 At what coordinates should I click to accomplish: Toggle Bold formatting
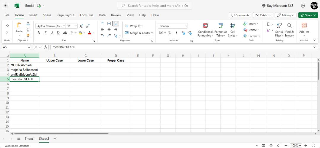(39, 33)
